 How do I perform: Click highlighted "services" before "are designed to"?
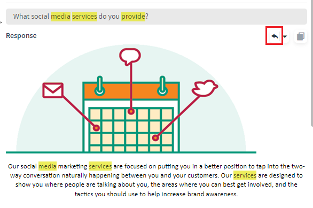point(245,175)
